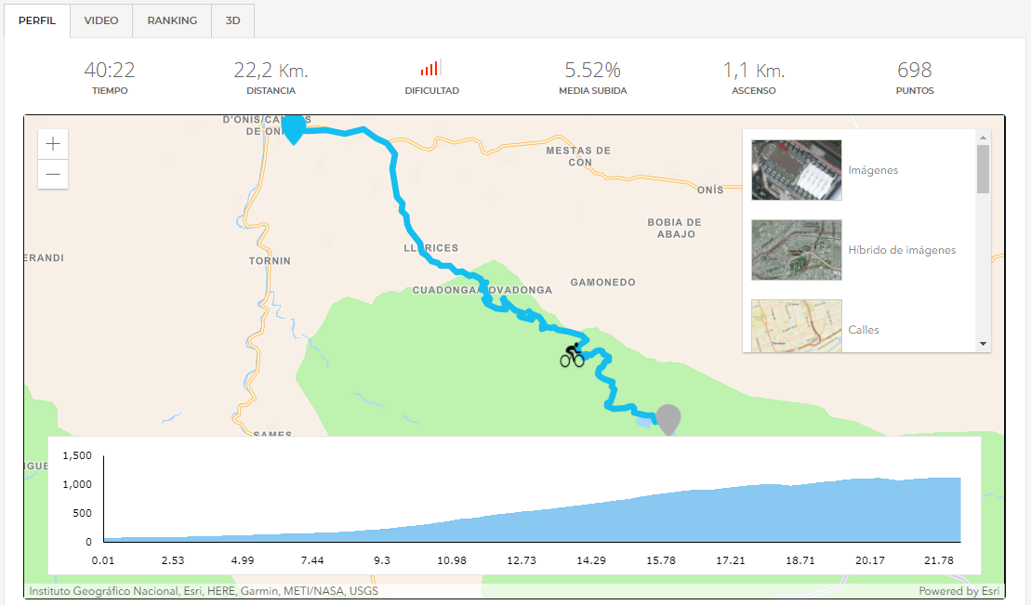
Task: Click the cyclist icon on the route
Action: (572, 355)
